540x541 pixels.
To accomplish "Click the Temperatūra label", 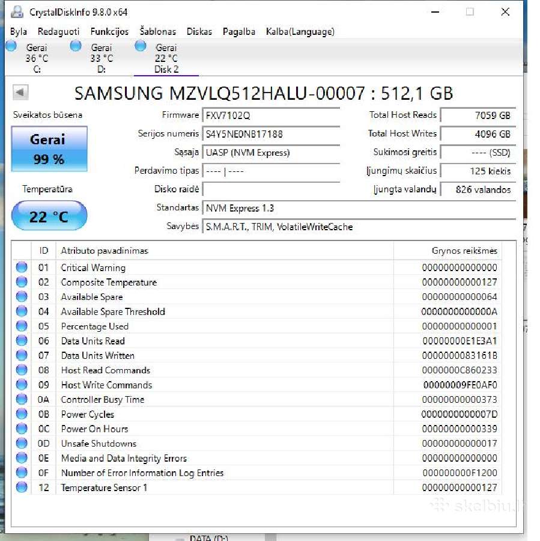I will point(47,189).
